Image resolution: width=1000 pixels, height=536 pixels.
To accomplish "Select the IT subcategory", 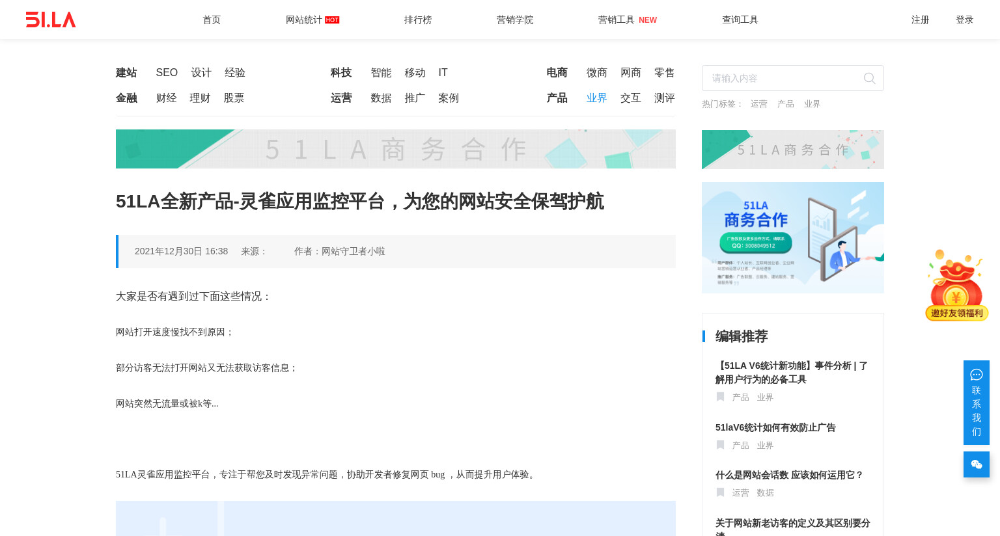I will 443,73.
